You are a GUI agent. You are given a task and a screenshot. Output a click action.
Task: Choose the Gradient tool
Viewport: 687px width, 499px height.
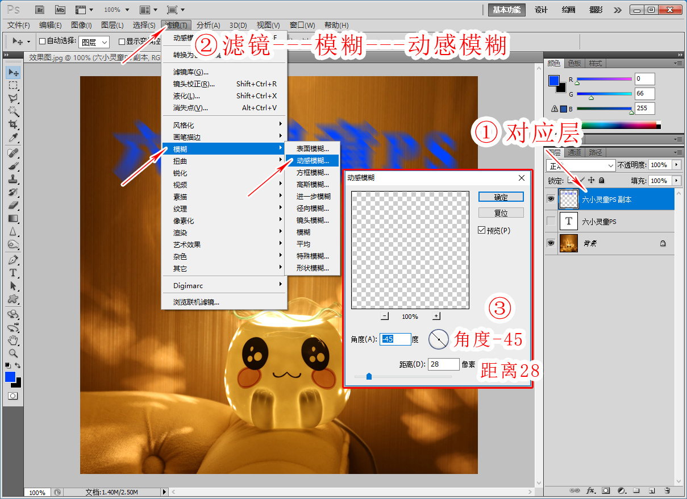coord(13,218)
